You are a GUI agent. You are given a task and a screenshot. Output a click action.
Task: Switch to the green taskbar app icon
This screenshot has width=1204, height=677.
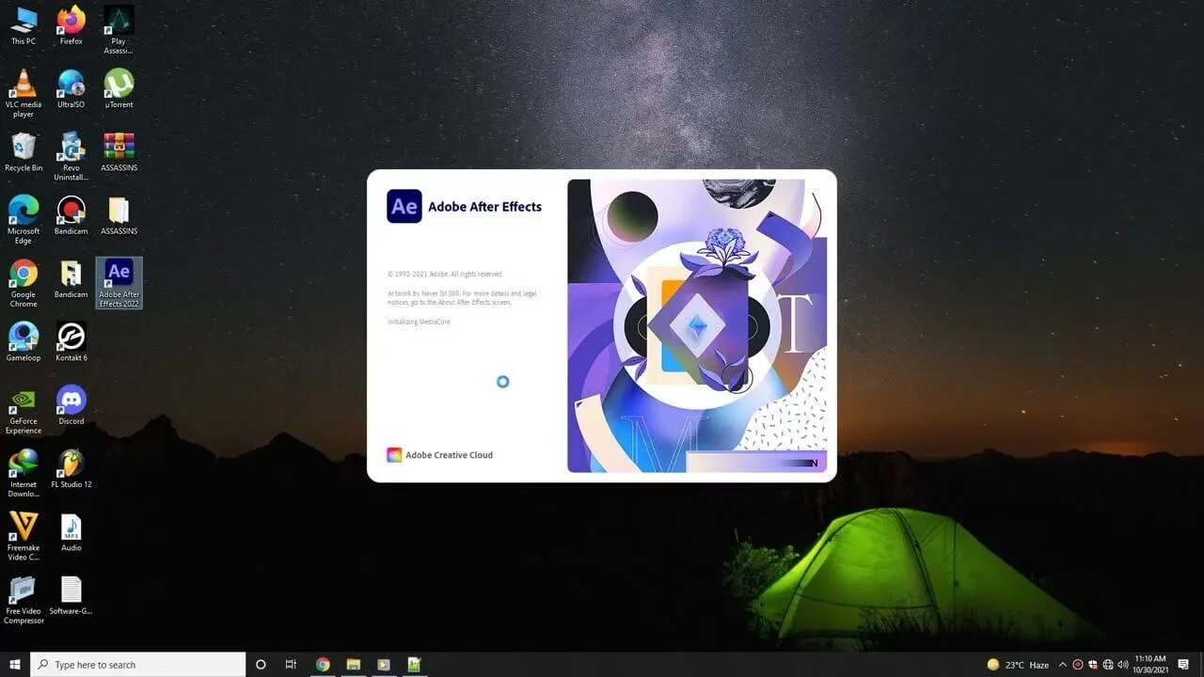pos(413,665)
